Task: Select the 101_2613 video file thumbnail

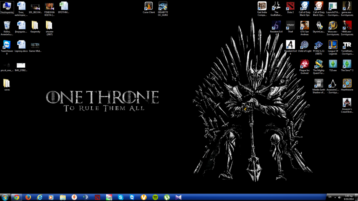Action: point(35,8)
